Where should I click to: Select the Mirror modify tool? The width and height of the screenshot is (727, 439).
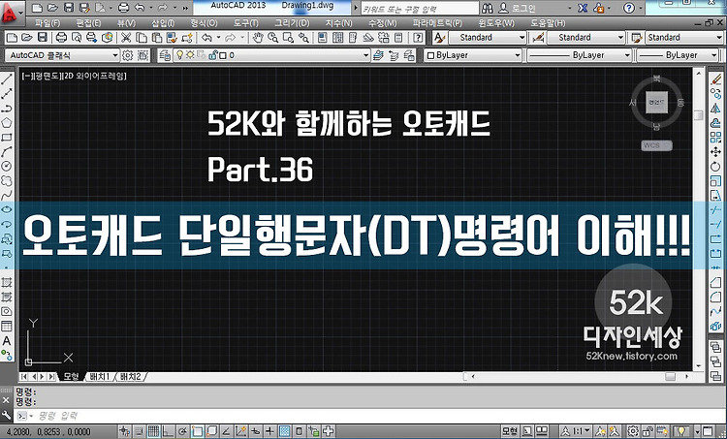[x=716, y=108]
